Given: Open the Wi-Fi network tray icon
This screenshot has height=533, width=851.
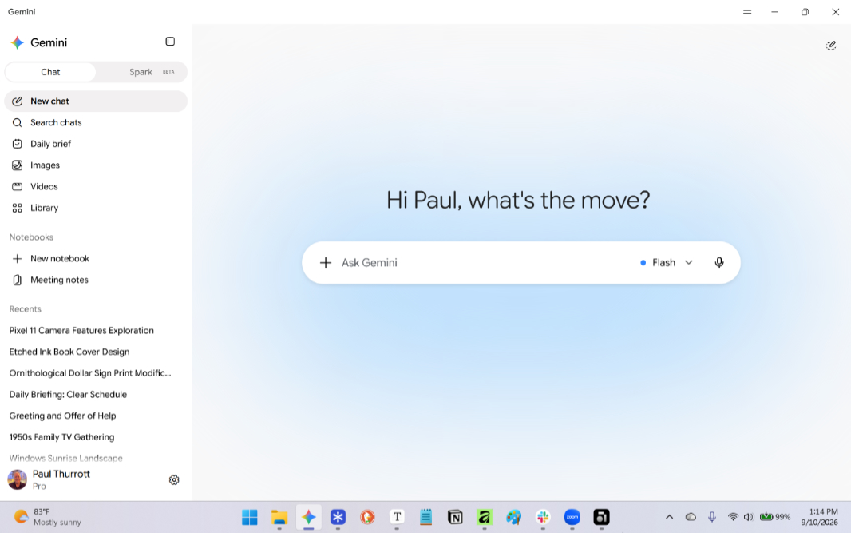Looking at the screenshot, I should (733, 517).
